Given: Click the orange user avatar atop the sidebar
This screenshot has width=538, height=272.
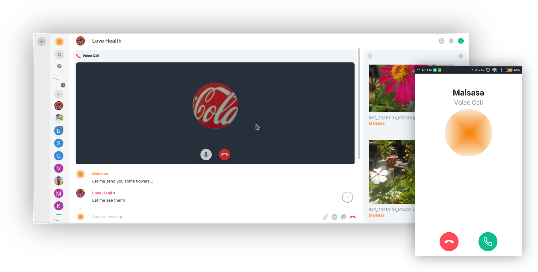Looking at the screenshot, I should tap(59, 41).
